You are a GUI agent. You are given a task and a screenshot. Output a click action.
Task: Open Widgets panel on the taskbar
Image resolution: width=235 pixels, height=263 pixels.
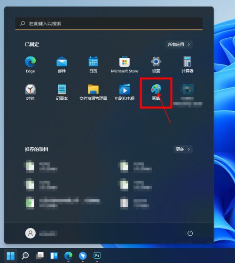coord(54,255)
